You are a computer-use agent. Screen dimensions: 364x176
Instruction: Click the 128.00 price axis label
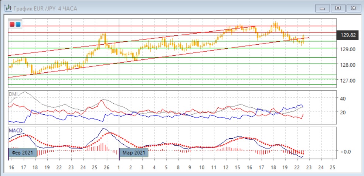tap(347, 65)
